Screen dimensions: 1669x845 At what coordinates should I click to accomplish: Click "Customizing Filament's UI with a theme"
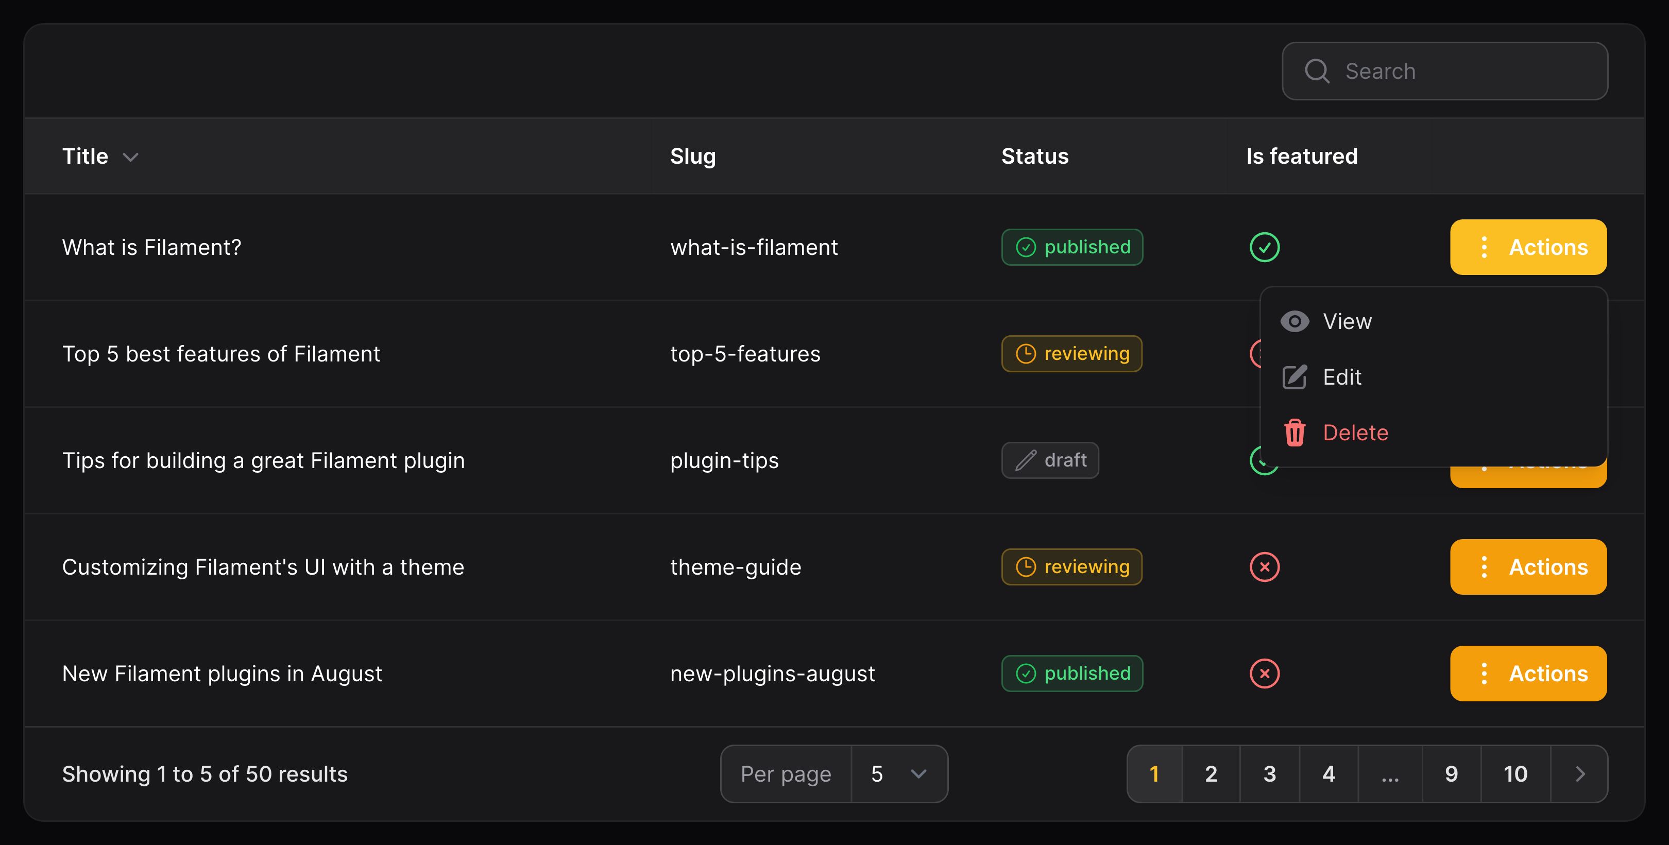point(263,567)
